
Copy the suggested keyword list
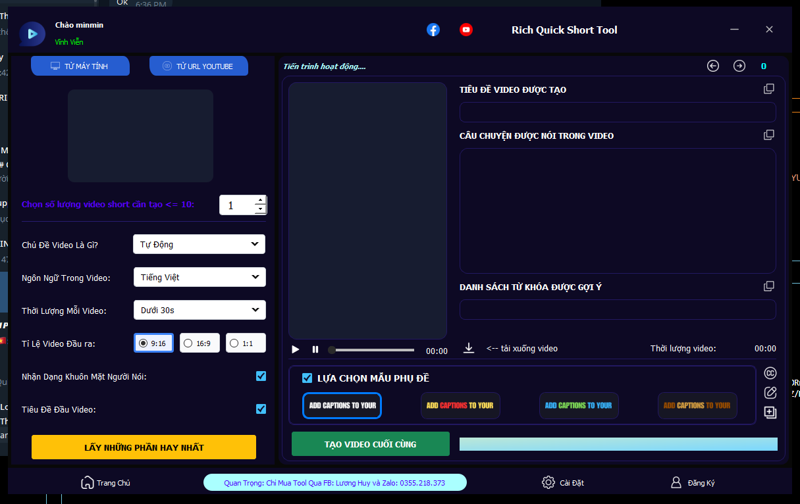coord(768,286)
